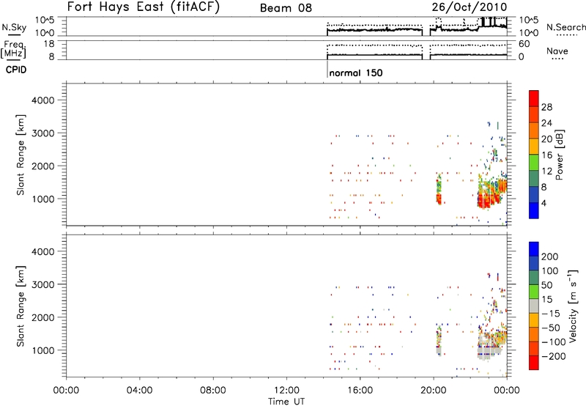Click the '04:00' time tick label
586x406 pixels.
[x=139, y=391]
